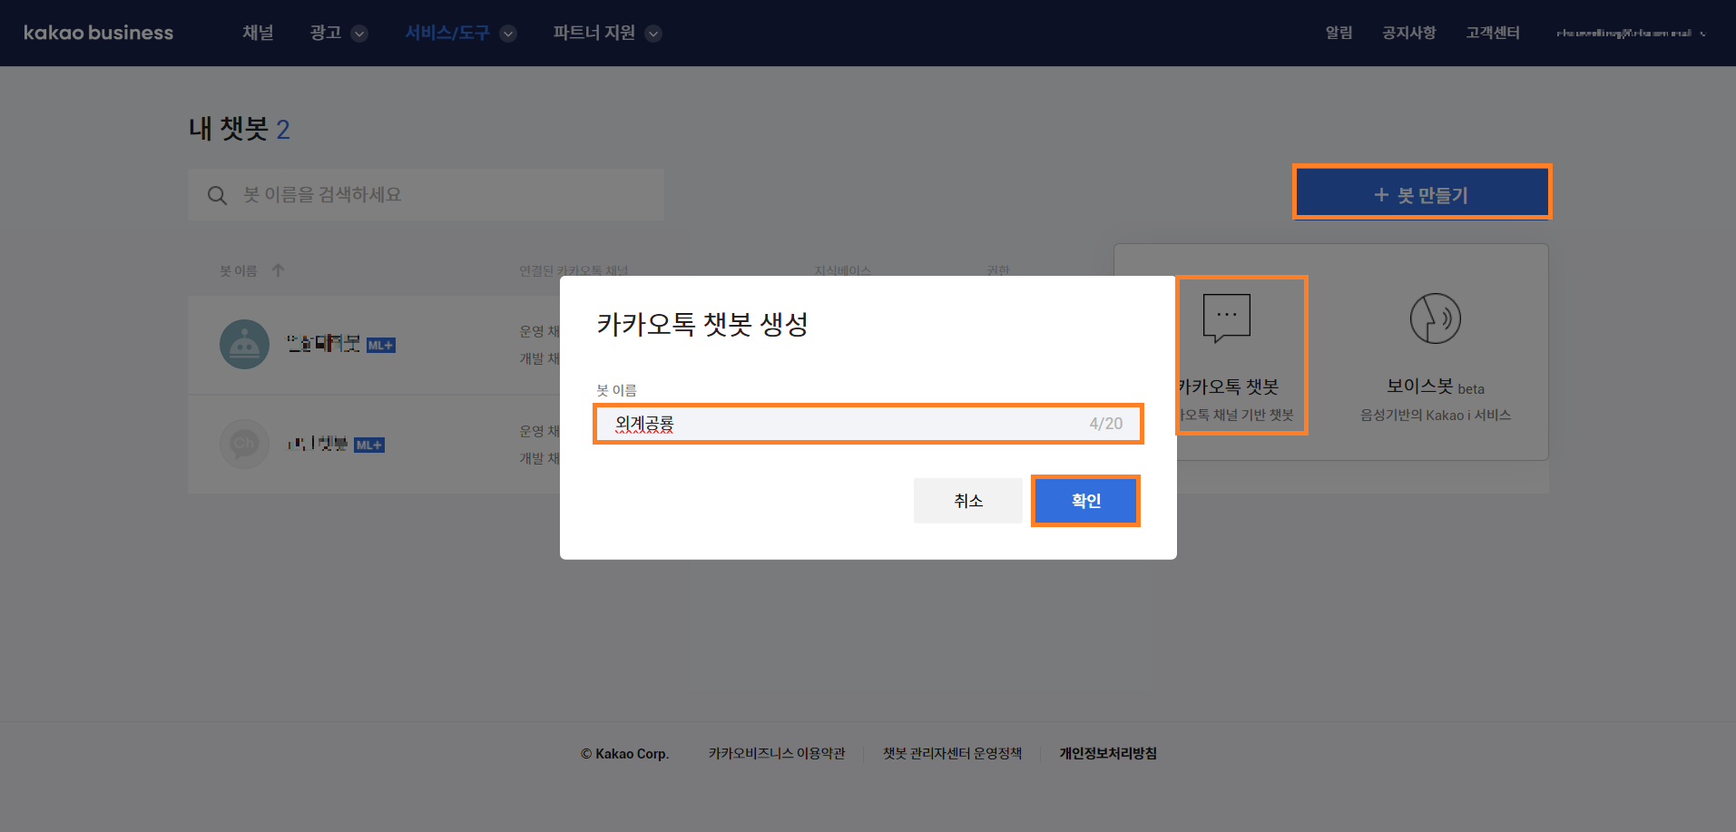Expand the 파트너 지원 dropdown chevron
Image resolution: width=1736 pixels, height=832 pixels.
[653, 34]
